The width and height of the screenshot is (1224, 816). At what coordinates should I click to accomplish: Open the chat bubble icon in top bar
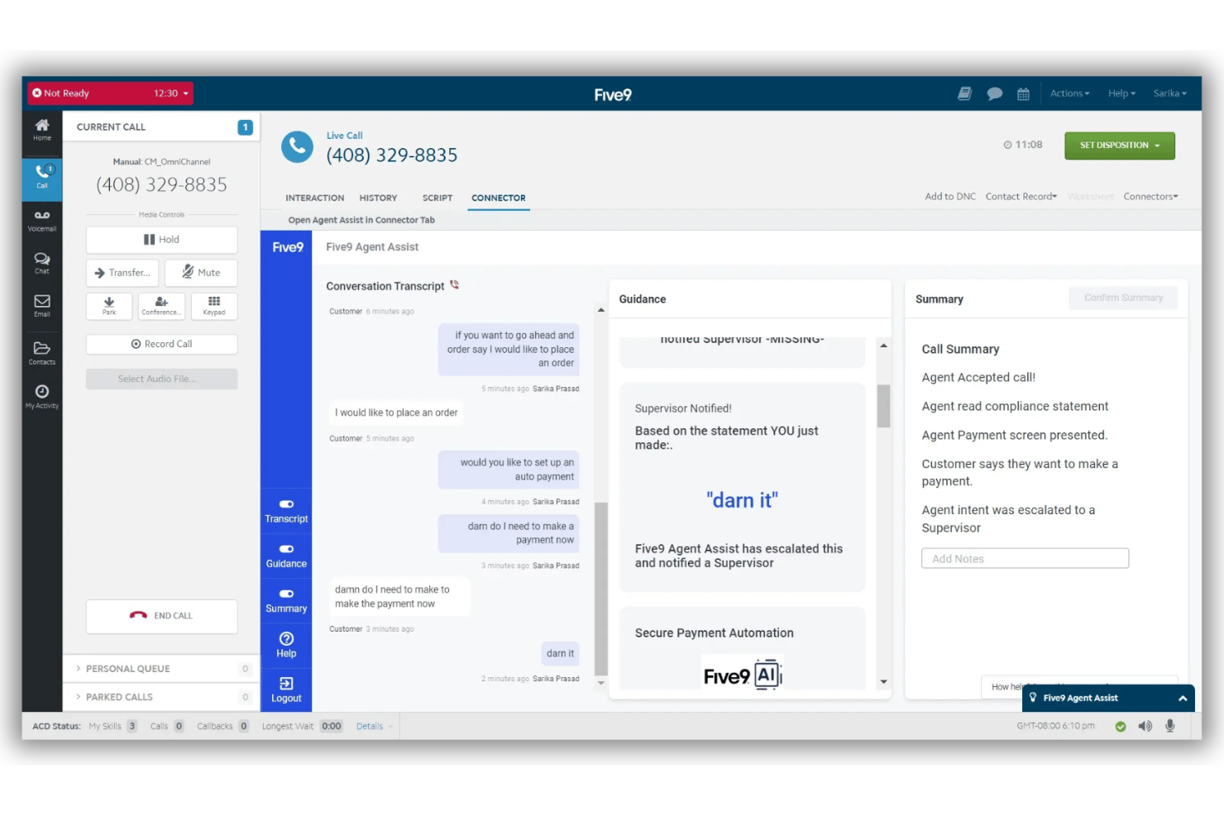tap(995, 93)
